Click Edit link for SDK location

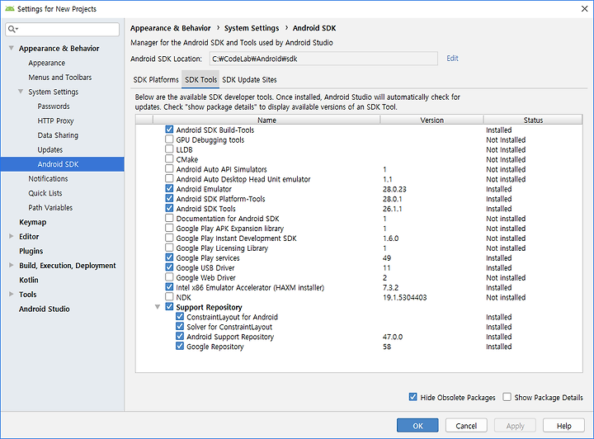(x=452, y=59)
